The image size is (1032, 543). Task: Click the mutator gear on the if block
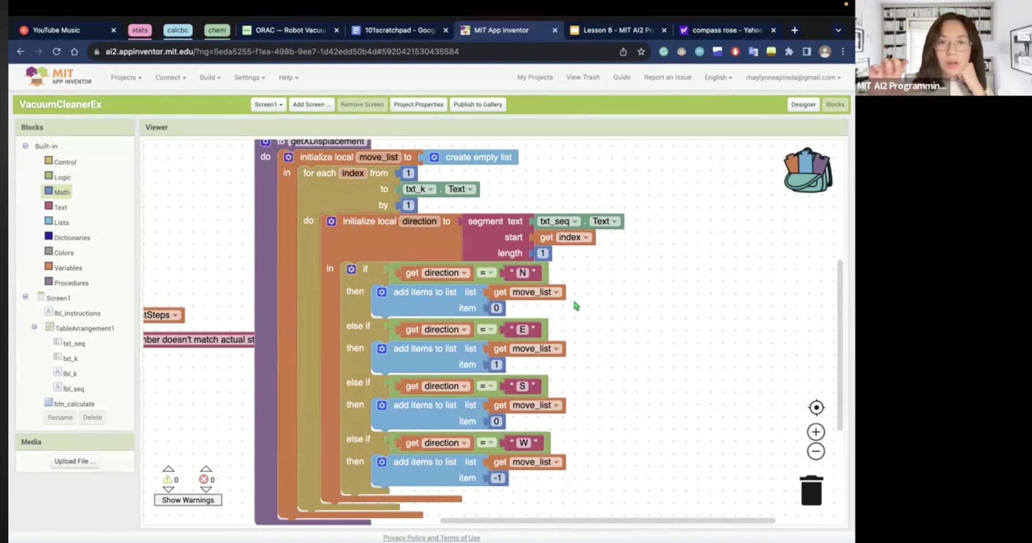pos(351,269)
